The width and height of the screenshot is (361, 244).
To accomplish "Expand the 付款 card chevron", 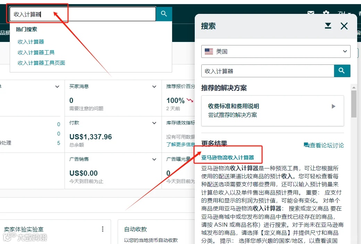I will click(x=154, y=123).
